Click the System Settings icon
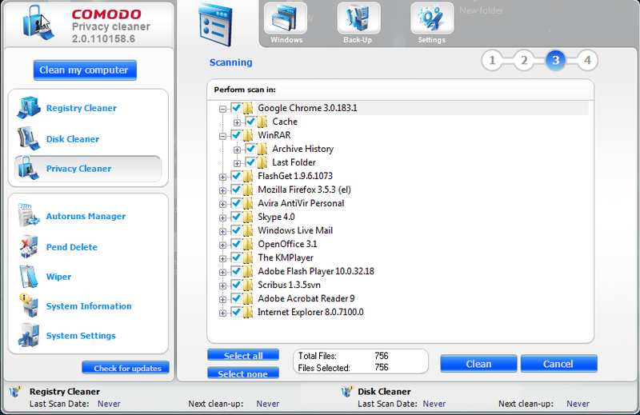This screenshot has height=415, width=640. [29, 335]
